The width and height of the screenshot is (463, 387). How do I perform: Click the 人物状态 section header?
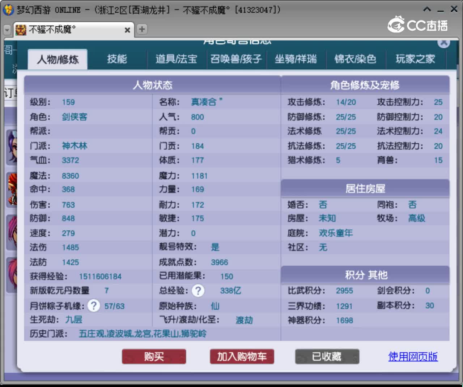coord(152,85)
